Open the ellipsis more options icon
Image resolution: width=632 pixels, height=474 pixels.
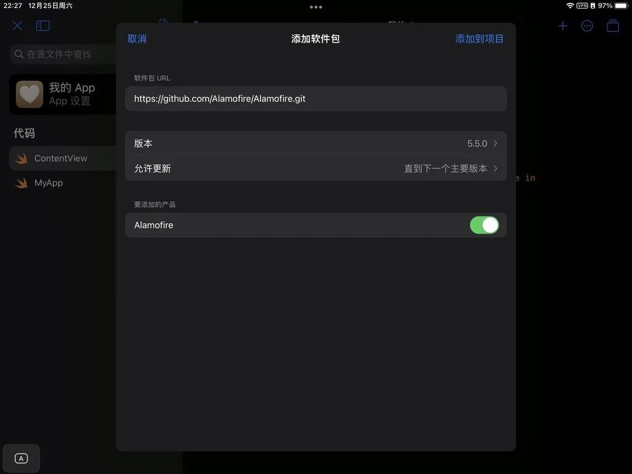[588, 26]
